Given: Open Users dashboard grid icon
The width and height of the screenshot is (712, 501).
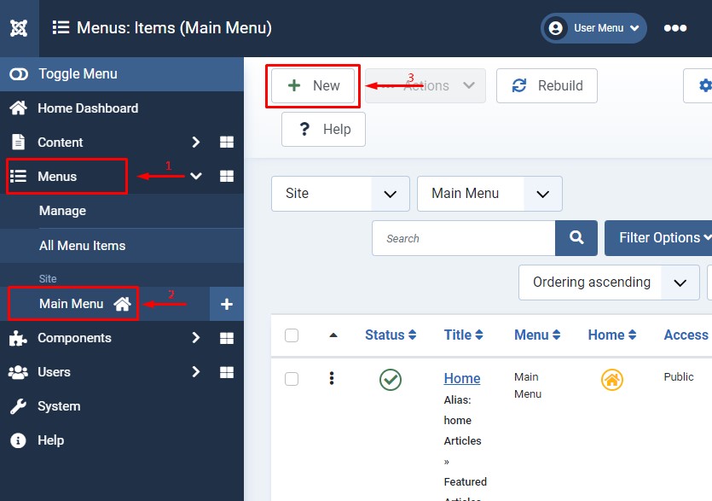Looking at the screenshot, I should (226, 372).
